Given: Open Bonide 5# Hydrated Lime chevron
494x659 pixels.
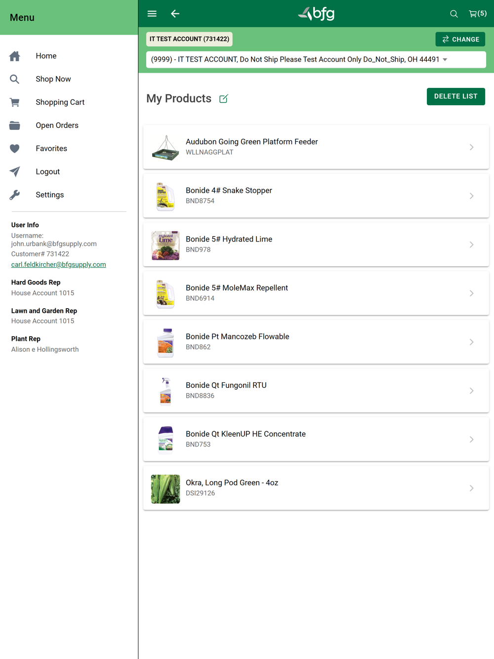Looking at the screenshot, I should 472,245.
